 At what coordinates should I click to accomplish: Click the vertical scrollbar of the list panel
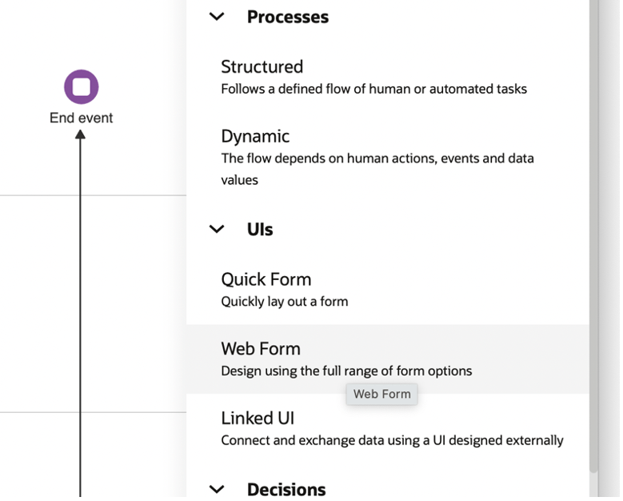click(593, 240)
